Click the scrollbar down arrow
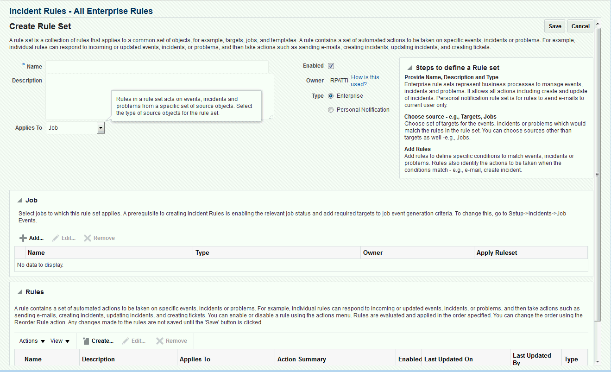 coord(598,361)
